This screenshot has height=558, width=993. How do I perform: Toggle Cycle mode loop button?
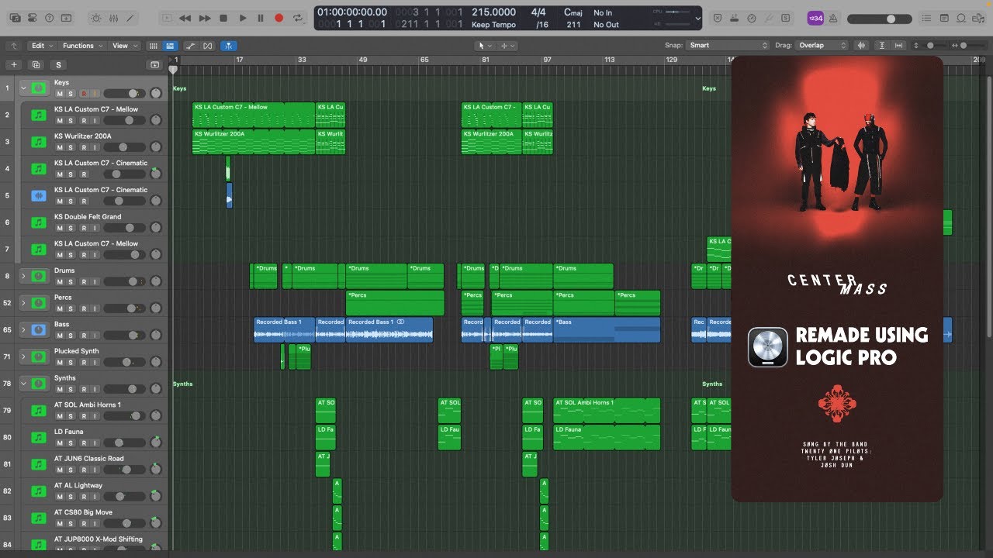(x=298, y=18)
